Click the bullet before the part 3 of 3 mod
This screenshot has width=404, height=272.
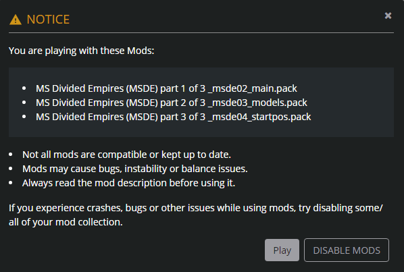(24, 117)
